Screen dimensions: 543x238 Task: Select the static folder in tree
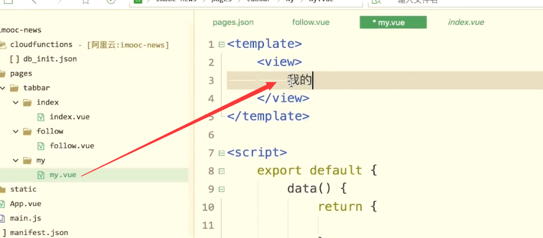click(x=23, y=189)
